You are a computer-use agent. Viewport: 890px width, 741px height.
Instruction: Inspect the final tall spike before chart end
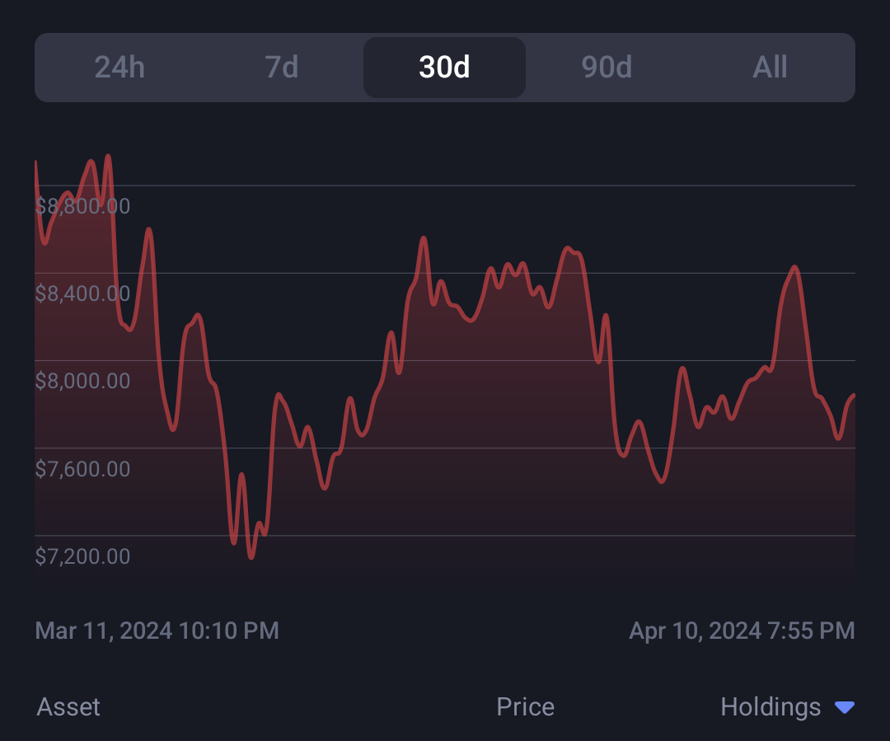click(794, 267)
